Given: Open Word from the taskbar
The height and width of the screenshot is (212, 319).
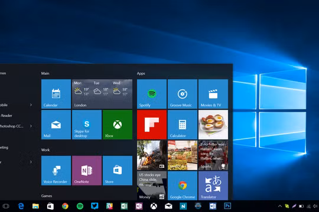Looking at the screenshot, I should pyautogui.click(x=213, y=206).
